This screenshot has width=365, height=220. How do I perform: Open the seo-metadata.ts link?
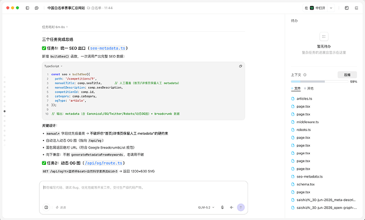[x=107, y=48]
